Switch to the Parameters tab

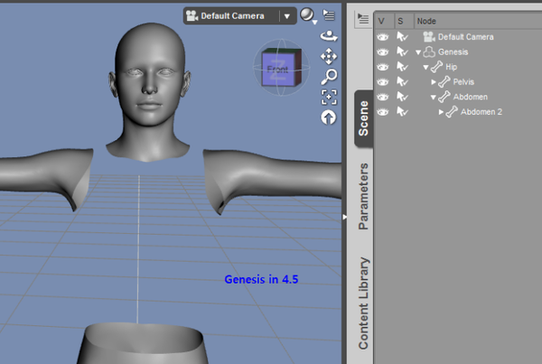pos(364,196)
